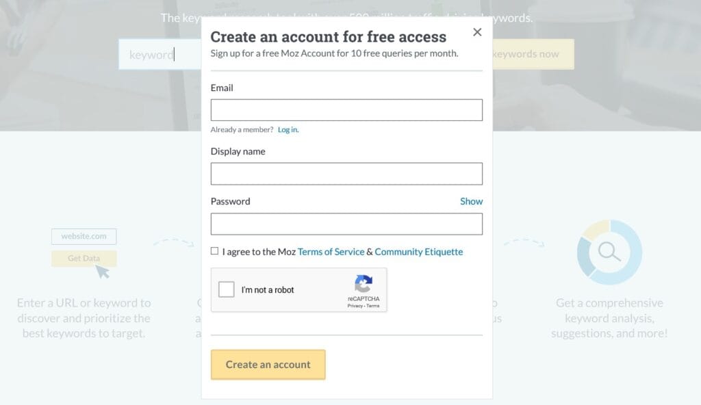
Task: Check the 'I'm not a robot' box
Action: pos(226,289)
